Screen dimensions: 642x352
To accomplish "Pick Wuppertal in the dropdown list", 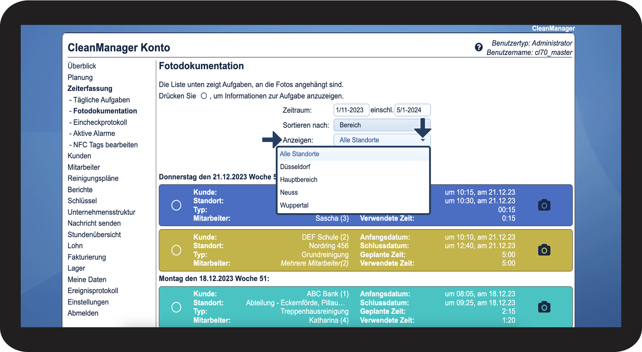I will [x=294, y=205].
